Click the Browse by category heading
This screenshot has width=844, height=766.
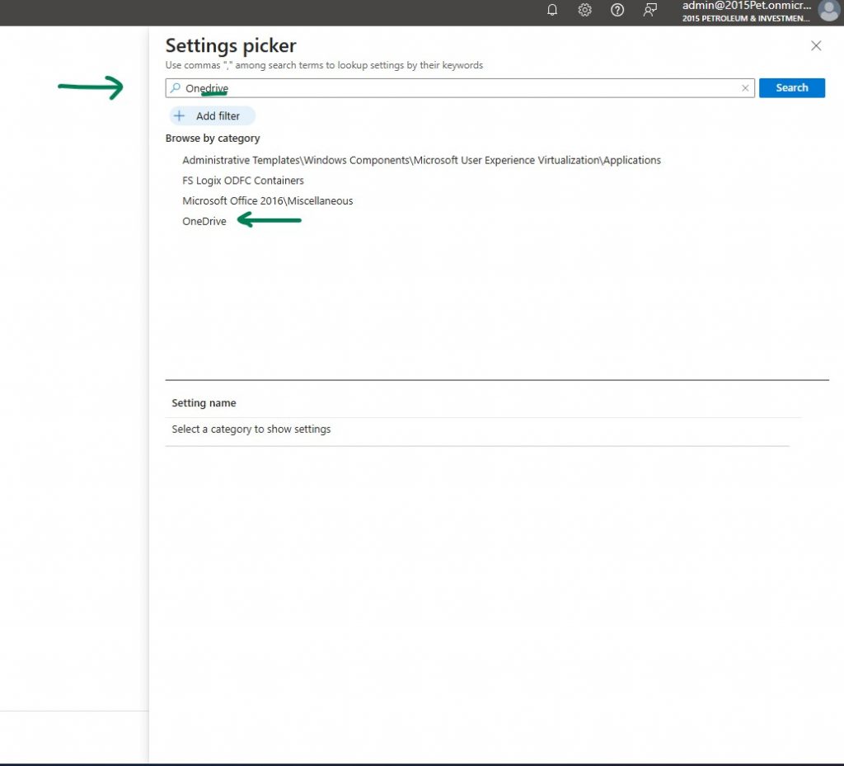point(213,139)
